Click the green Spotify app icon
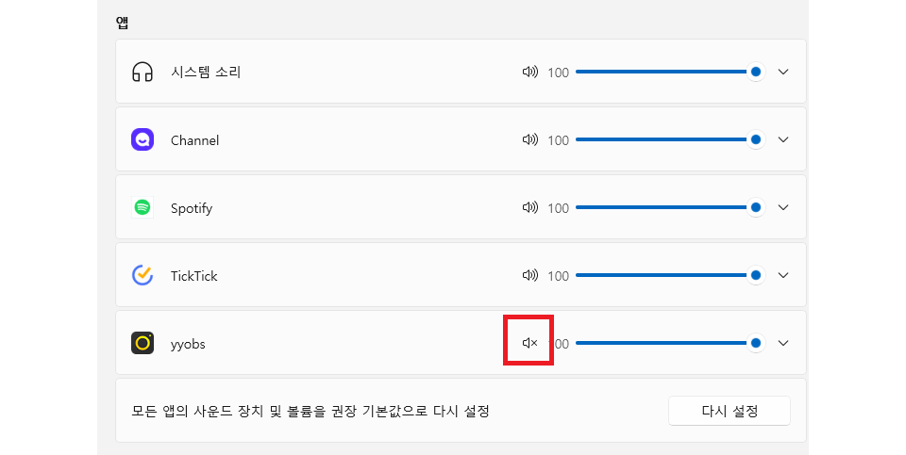 (143, 207)
